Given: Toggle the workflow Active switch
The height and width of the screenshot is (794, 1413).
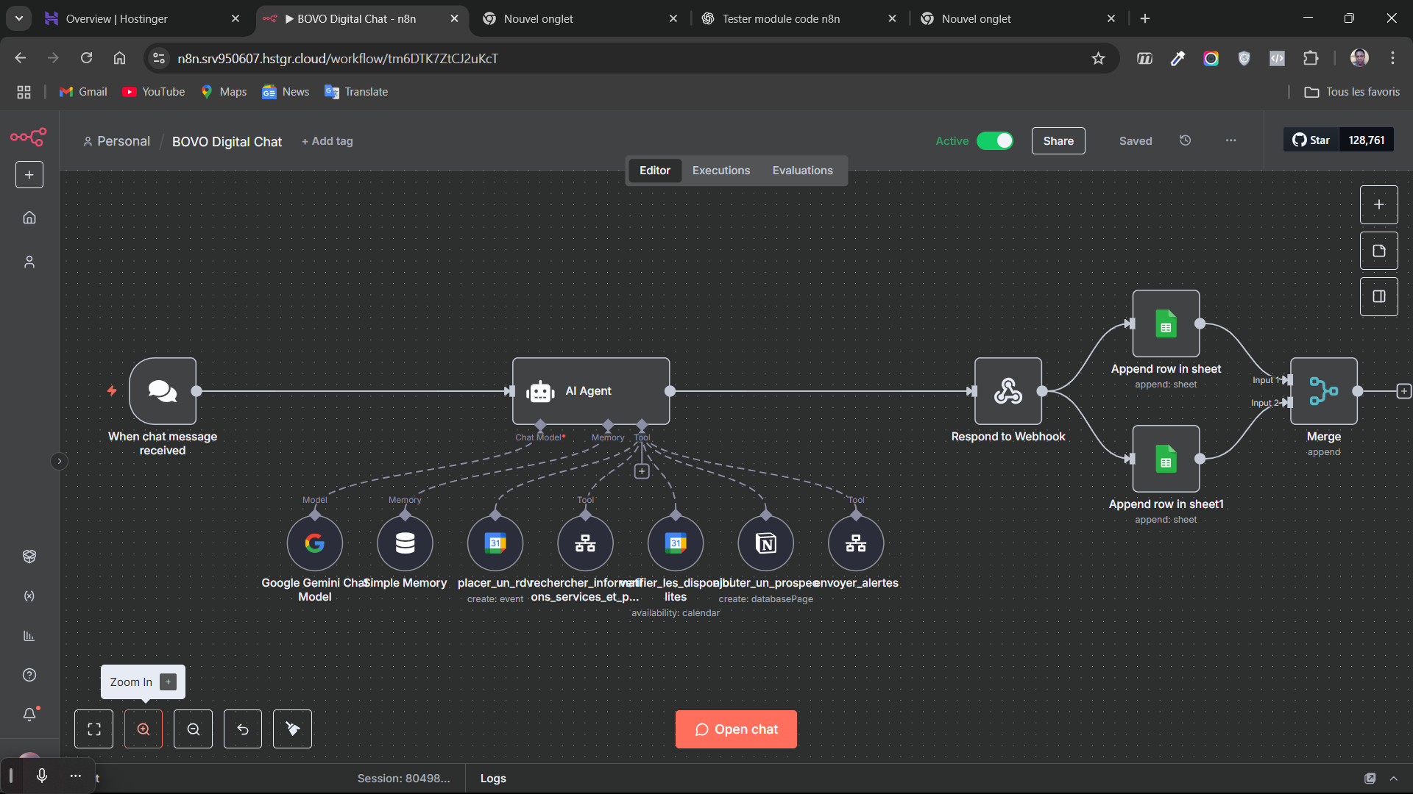Looking at the screenshot, I should click(995, 140).
